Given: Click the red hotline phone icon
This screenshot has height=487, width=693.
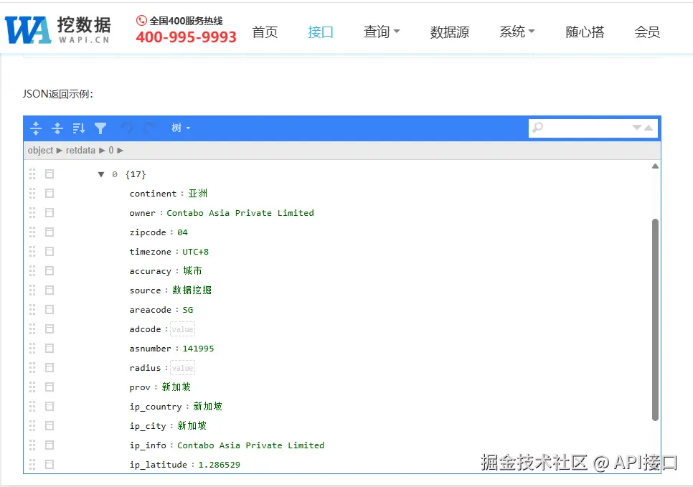Looking at the screenshot, I should pos(141,20).
